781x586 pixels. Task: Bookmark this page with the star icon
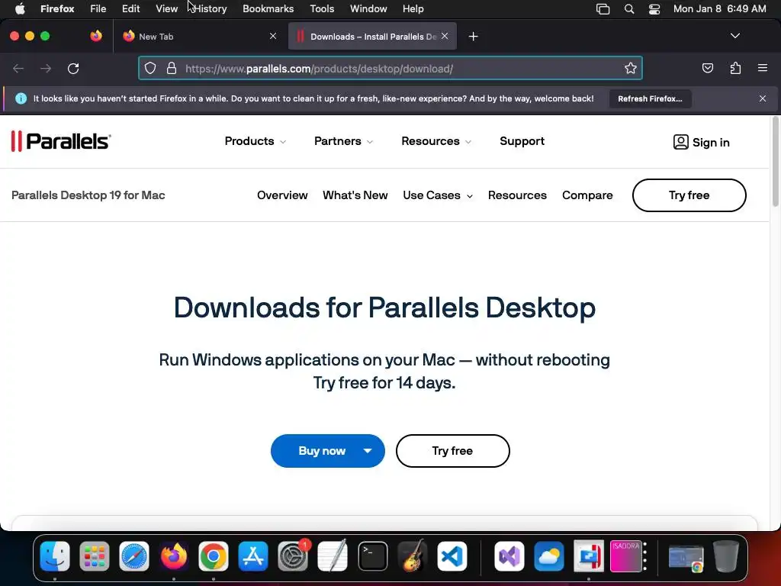[x=631, y=68]
